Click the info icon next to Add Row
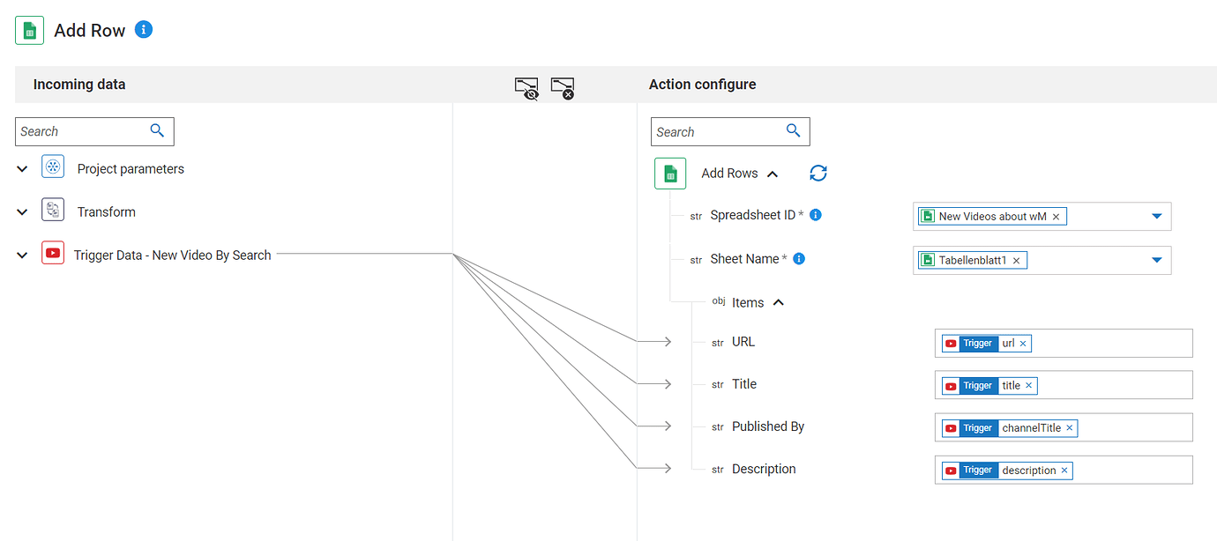Screen dimensions: 1217x541 pos(144,30)
